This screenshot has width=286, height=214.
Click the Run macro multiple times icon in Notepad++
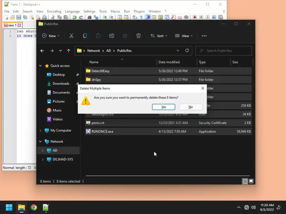coord(214,17)
